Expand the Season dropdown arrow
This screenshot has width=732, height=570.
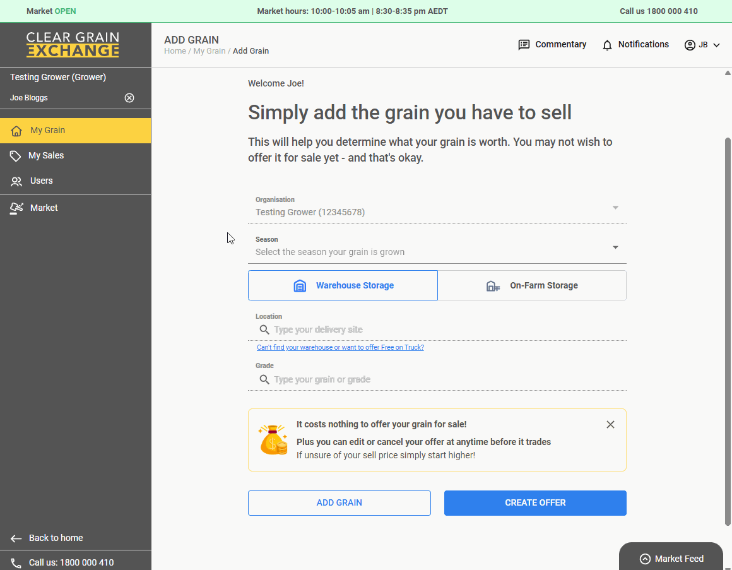tap(615, 247)
